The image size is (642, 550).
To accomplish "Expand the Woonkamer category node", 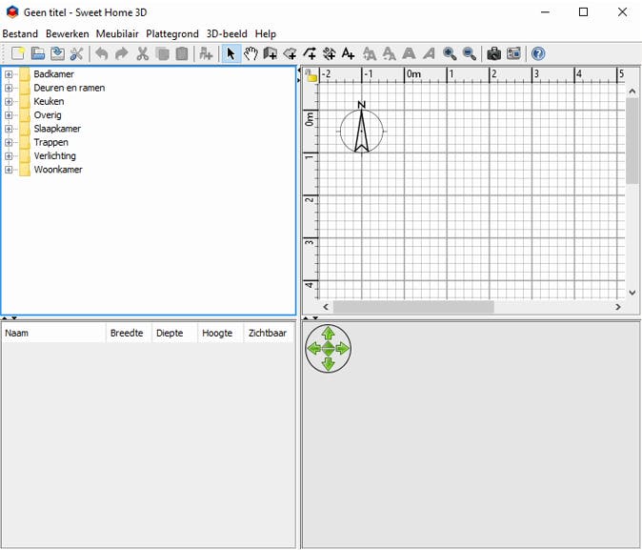I will pos(9,170).
